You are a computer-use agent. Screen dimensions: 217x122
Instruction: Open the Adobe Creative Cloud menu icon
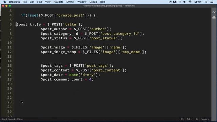click(x=175, y=2)
